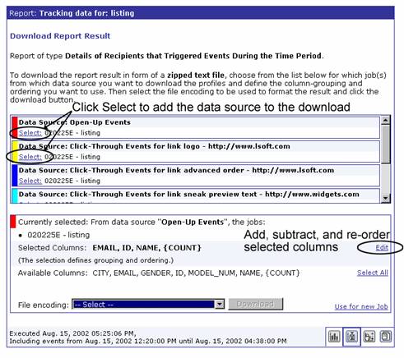This screenshot has height=358, width=404.
Task: Click the File encoding dropdown arrow
Action: click(220, 305)
